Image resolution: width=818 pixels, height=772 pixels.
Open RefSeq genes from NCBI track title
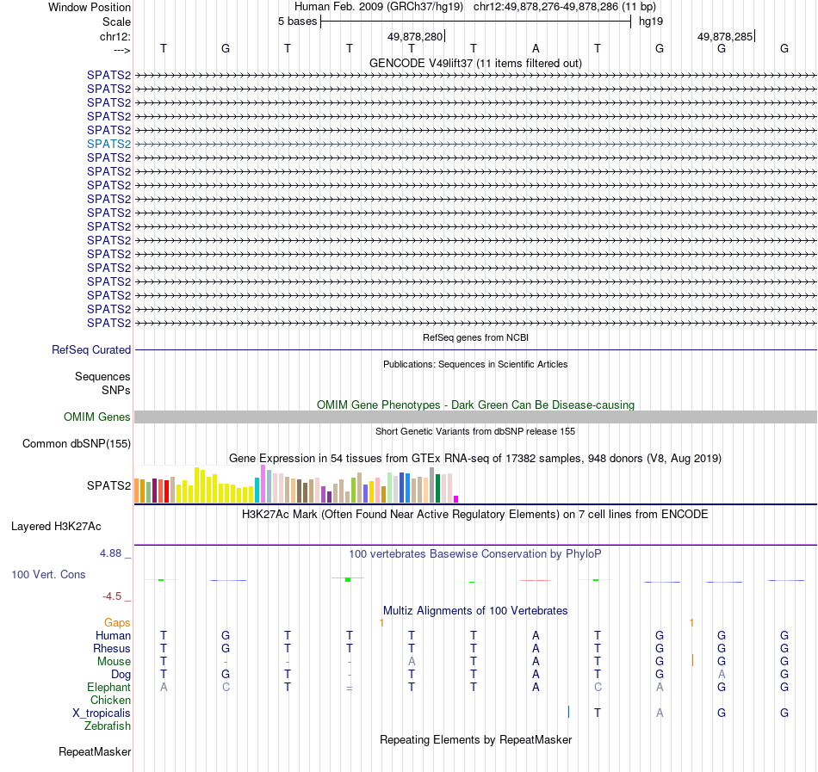click(x=475, y=337)
